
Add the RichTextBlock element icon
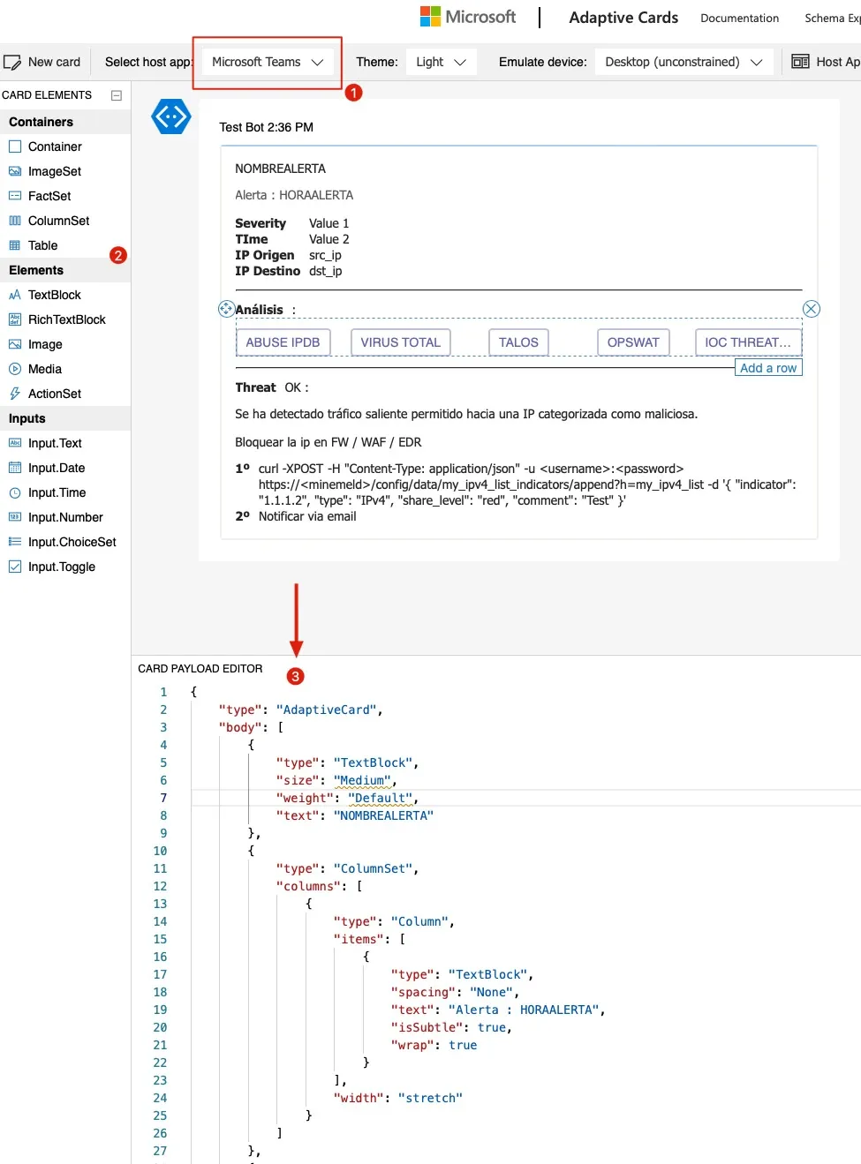(15, 319)
